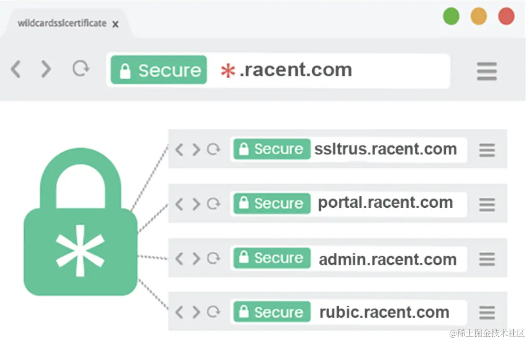Click the large green wildcard padlock

click(x=81, y=222)
